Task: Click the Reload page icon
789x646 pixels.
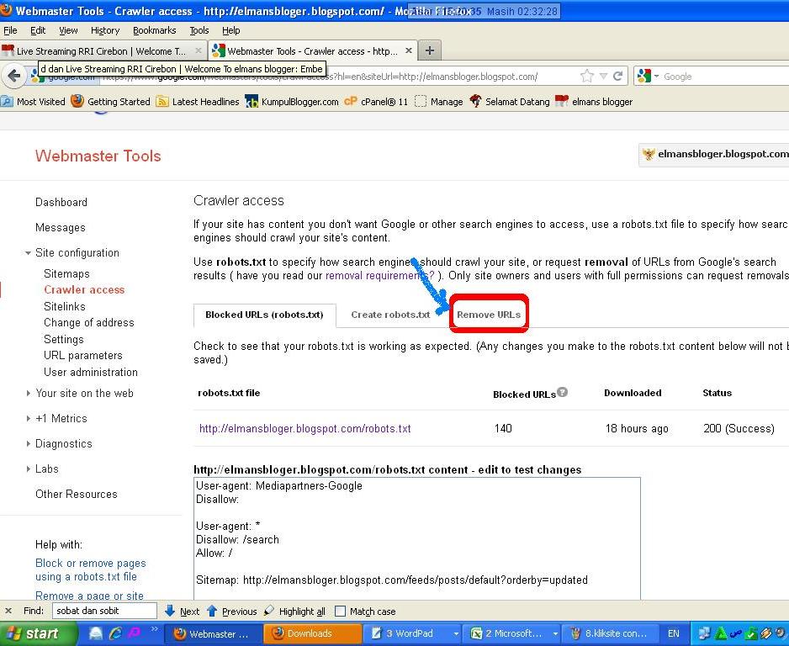Action: [x=618, y=76]
